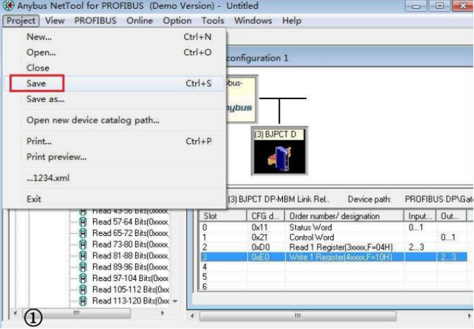Click module icon for Read 73-80 Bits
Image resolution: width=474 pixels, height=329 pixels.
pos(83,244)
